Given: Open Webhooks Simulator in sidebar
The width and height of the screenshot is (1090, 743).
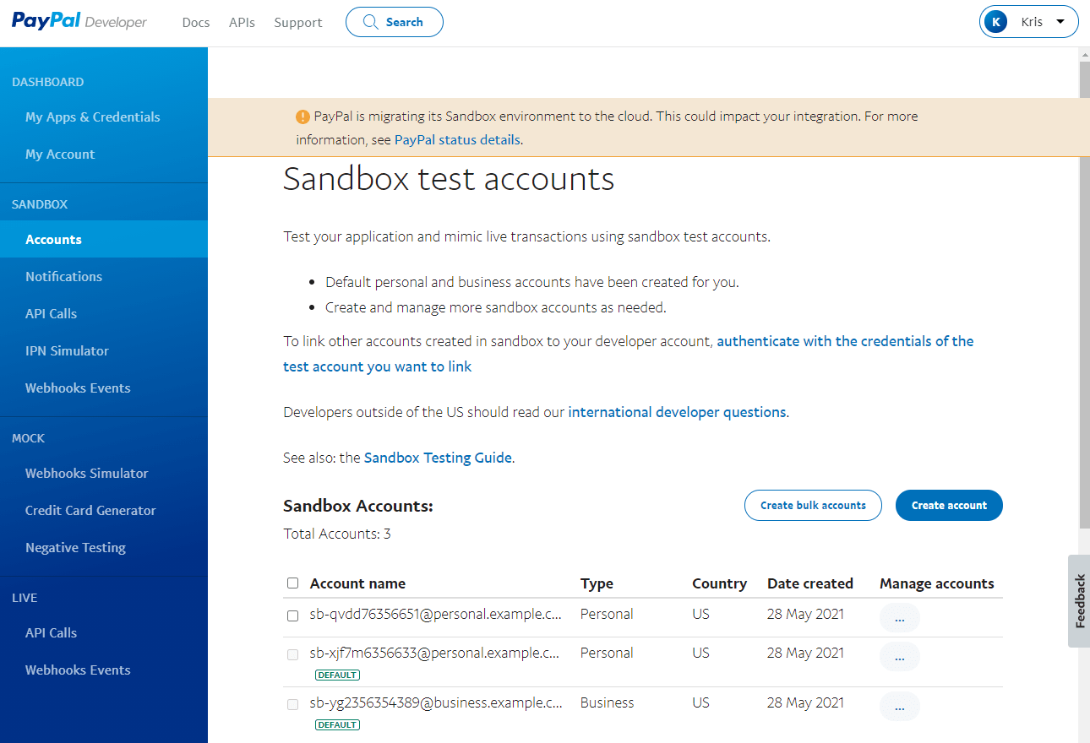Looking at the screenshot, I should pos(86,474).
